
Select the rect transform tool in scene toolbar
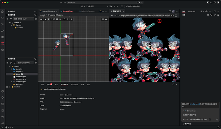(57, 19)
